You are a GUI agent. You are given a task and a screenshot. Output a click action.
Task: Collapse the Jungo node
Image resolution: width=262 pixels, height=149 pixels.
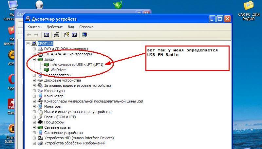34,59
